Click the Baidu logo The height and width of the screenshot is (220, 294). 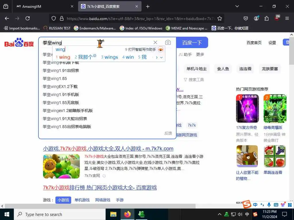tap(19, 42)
